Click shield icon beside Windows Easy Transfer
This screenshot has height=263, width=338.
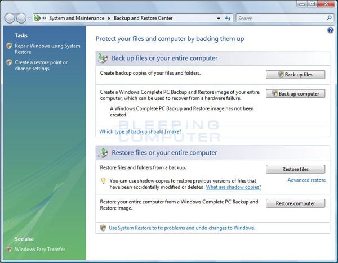(9, 250)
